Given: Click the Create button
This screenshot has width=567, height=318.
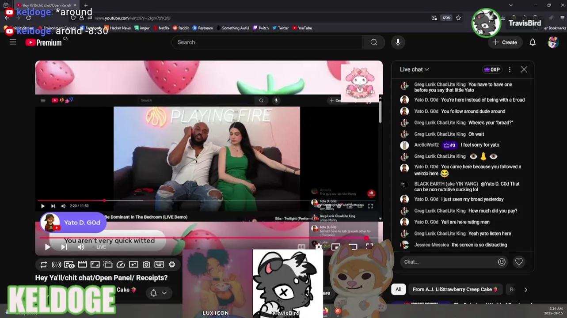Looking at the screenshot, I should pyautogui.click(x=505, y=42).
